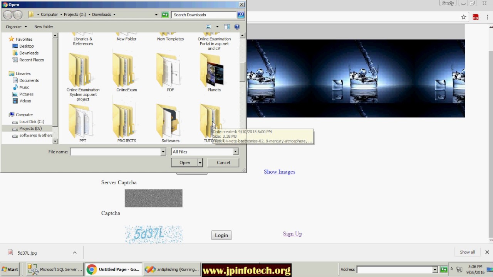Select Libraries in navigation pane

23,73
